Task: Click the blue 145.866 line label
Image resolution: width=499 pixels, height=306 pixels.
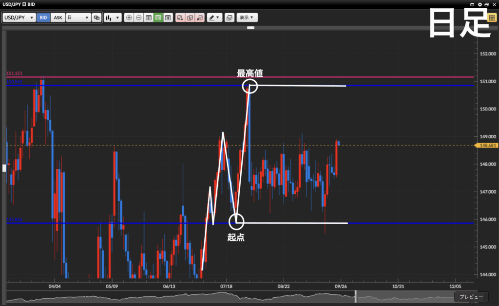Action: point(15,219)
